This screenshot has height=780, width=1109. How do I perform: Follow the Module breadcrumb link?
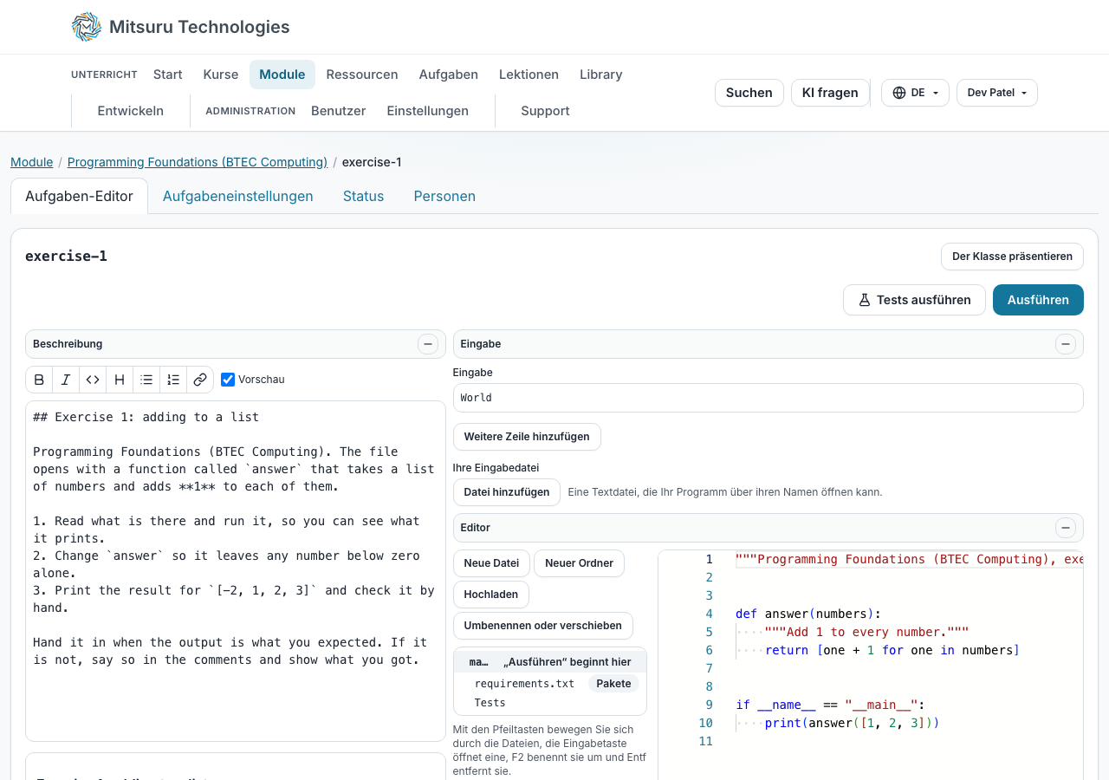click(x=31, y=162)
